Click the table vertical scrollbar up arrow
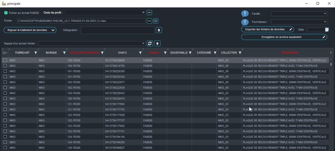 [x=331, y=59]
